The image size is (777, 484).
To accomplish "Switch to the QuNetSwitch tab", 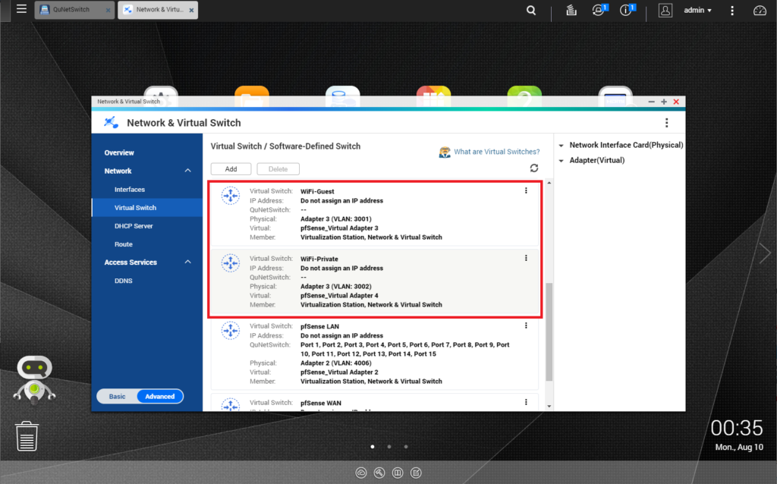I will coord(71,9).
